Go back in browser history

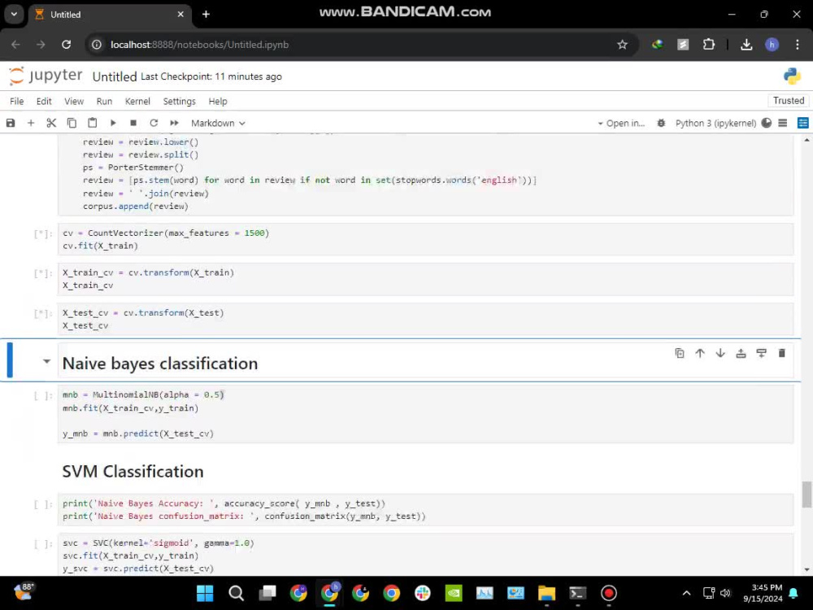point(15,45)
